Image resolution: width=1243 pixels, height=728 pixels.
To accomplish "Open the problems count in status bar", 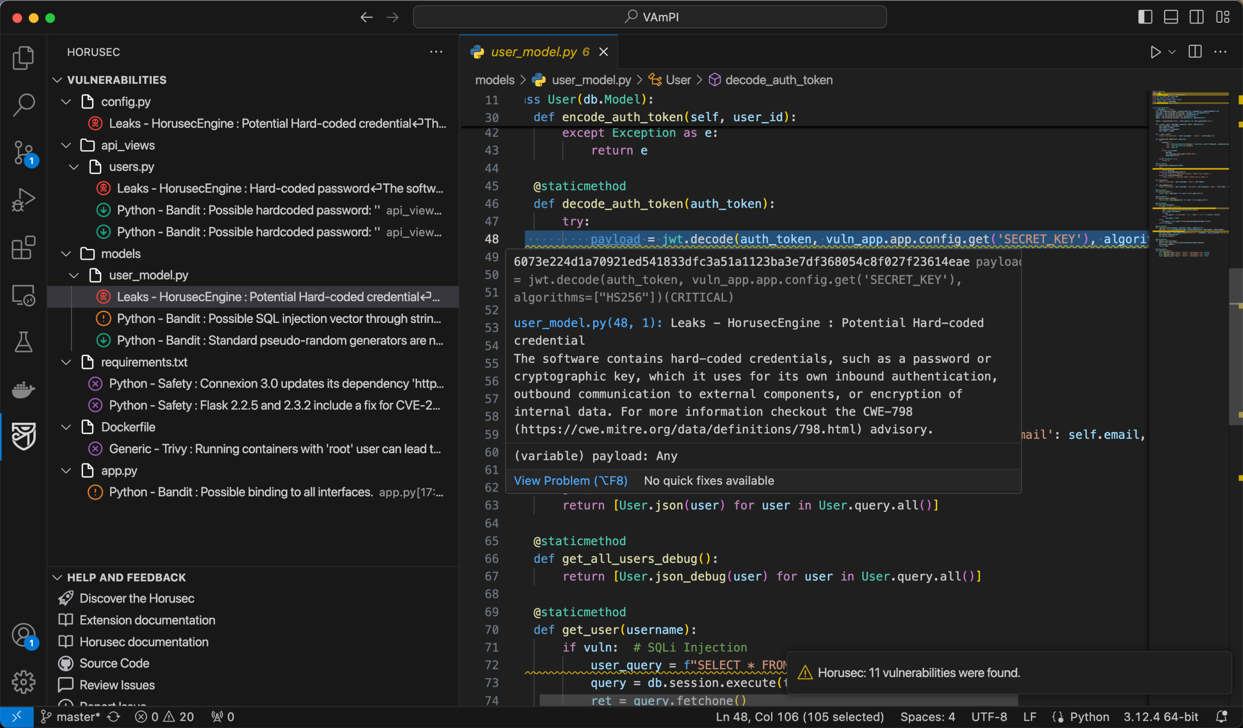I will tap(165, 716).
